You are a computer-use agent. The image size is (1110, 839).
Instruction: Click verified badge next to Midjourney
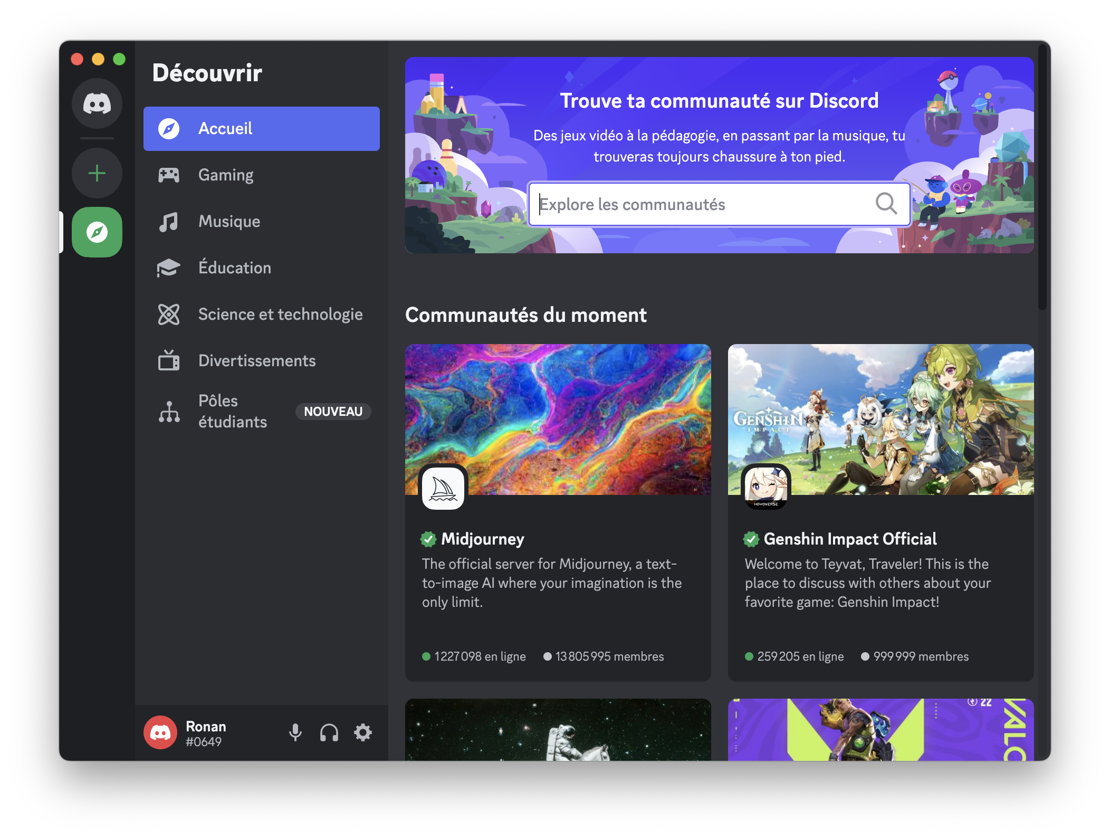coord(428,539)
